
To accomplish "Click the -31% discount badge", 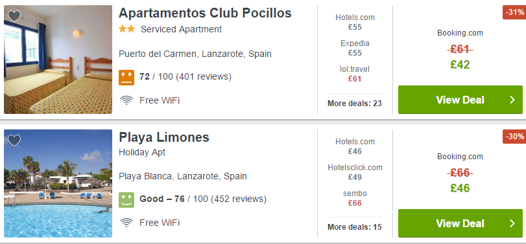I will tap(514, 12).
